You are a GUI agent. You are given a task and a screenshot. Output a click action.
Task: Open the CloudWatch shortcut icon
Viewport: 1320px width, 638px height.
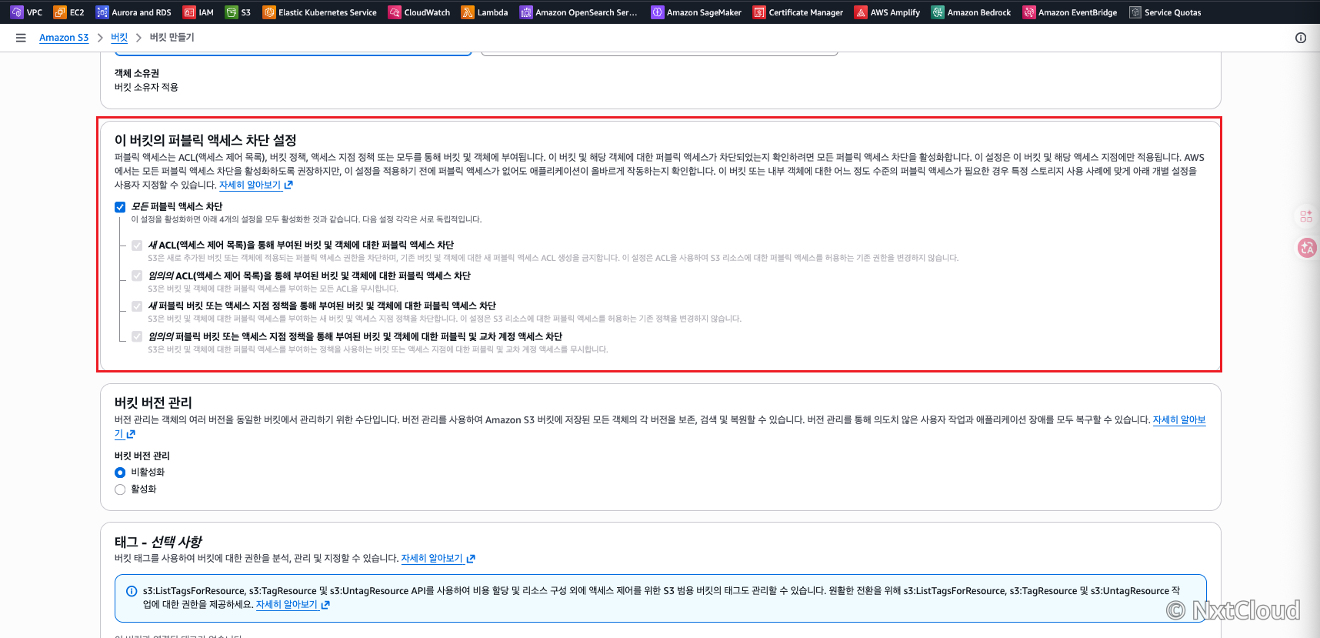click(x=395, y=12)
